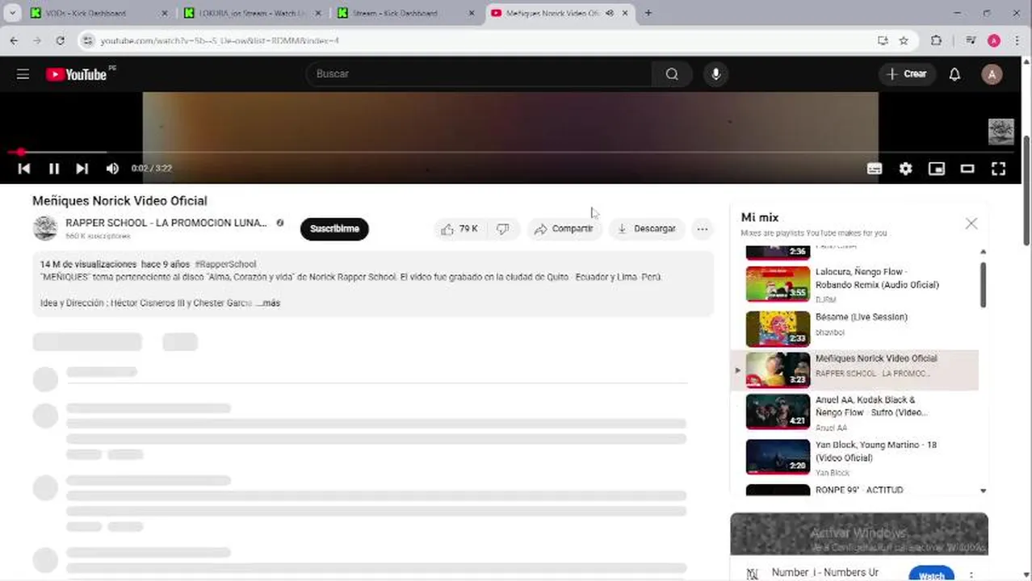Open the Chrome profile avatar

point(994,40)
